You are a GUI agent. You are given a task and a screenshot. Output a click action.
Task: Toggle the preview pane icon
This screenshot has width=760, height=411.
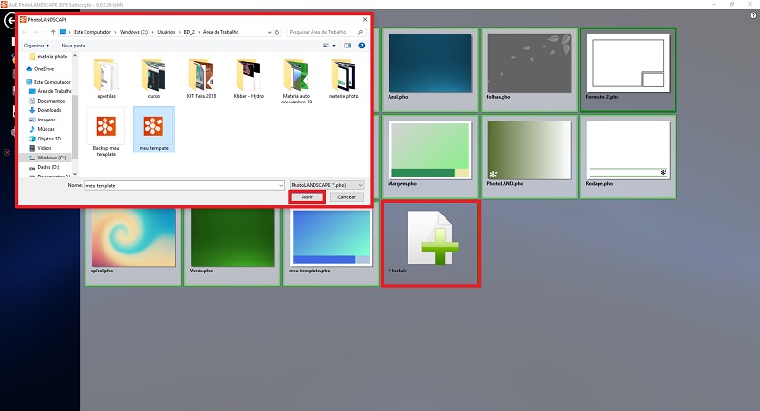347,46
